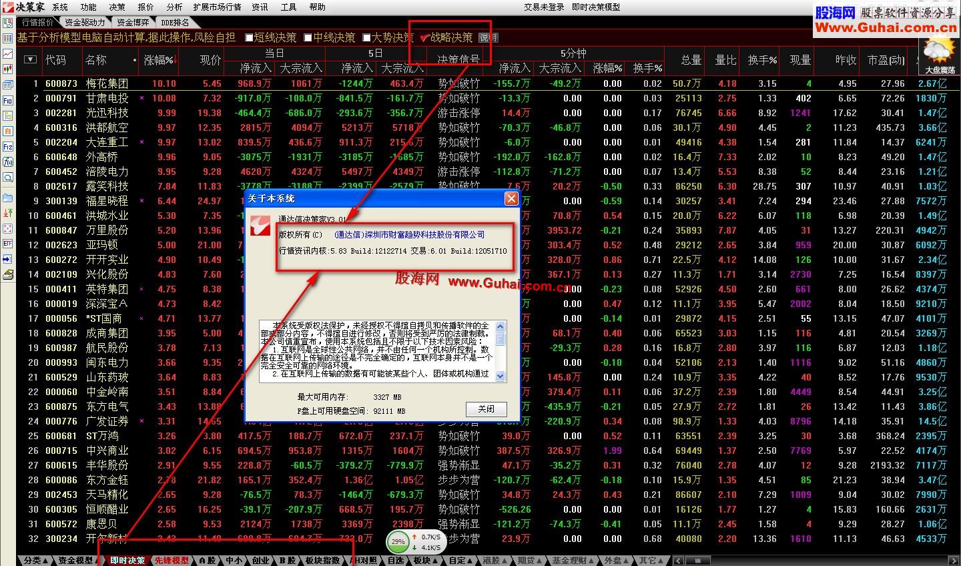Click the orange 自 sidebar icon
961x566 pixels.
pyautogui.click(x=8, y=131)
